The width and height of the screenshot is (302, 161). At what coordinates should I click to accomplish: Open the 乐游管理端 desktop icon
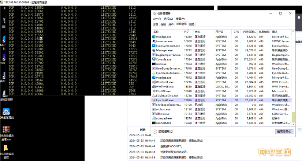[6, 111]
